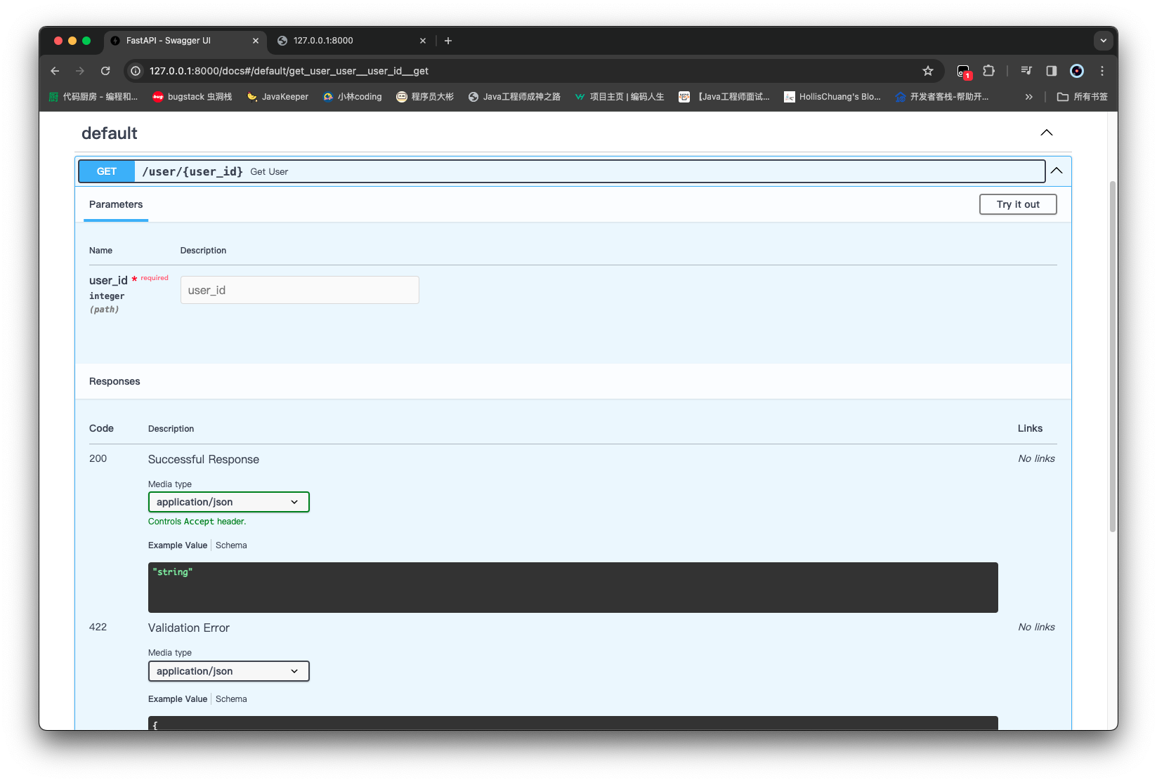Open the 代码厨房 bookmark
Viewport: 1157px width, 782px height.
coord(93,97)
